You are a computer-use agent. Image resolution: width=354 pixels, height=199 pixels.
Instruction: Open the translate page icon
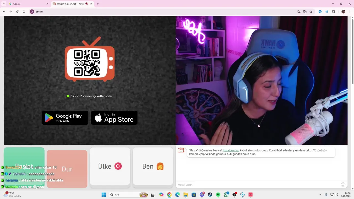click(305, 12)
